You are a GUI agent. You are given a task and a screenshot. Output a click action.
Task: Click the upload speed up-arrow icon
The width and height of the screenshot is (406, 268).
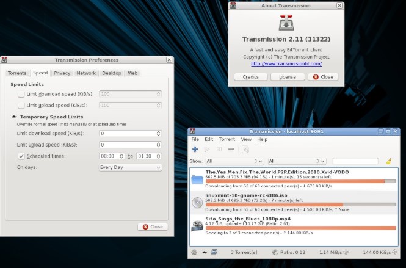tap(394, 252)
